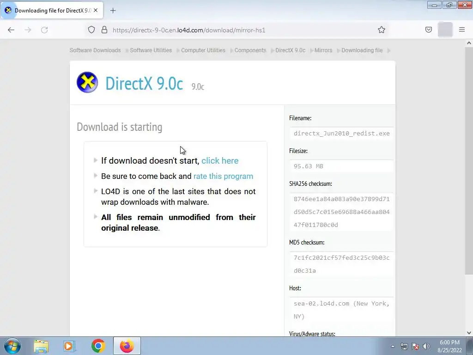Click the '9.0c' version text beside the title
473x355 pixels.
pos(198,86)
